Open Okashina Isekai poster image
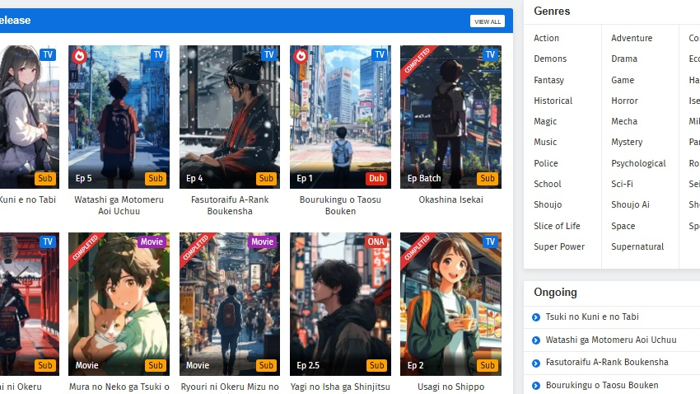The width and height of the screenshot is (700, 394). coord(451,116)
